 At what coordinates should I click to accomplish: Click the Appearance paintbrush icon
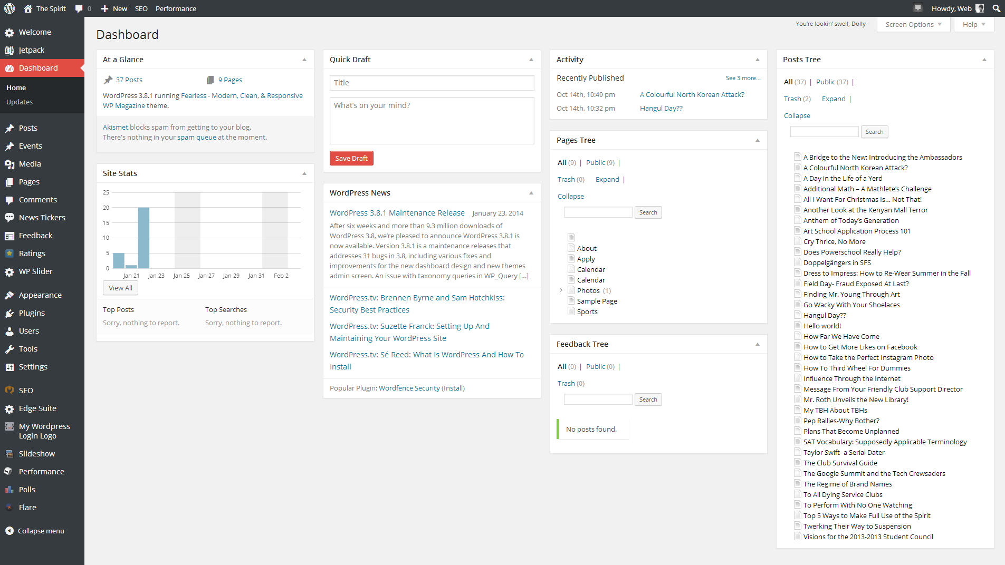tap(9, 296)
